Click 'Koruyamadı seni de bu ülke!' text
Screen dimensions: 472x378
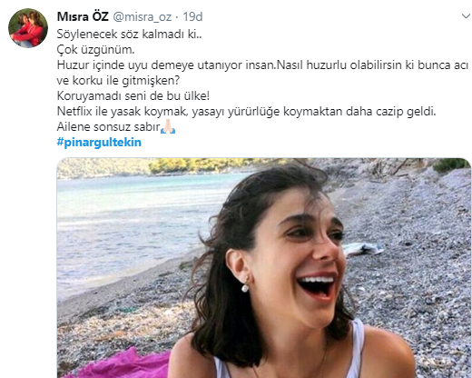133,96
